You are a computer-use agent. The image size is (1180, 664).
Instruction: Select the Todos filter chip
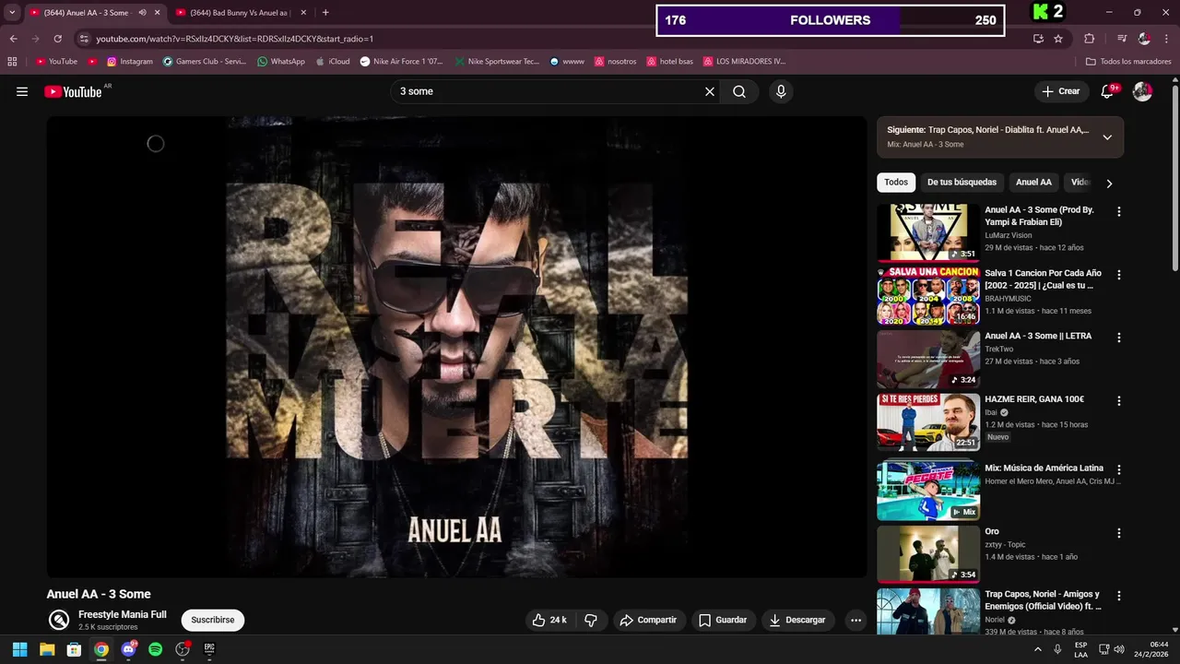pyautogui.click(x=896, y=183)
